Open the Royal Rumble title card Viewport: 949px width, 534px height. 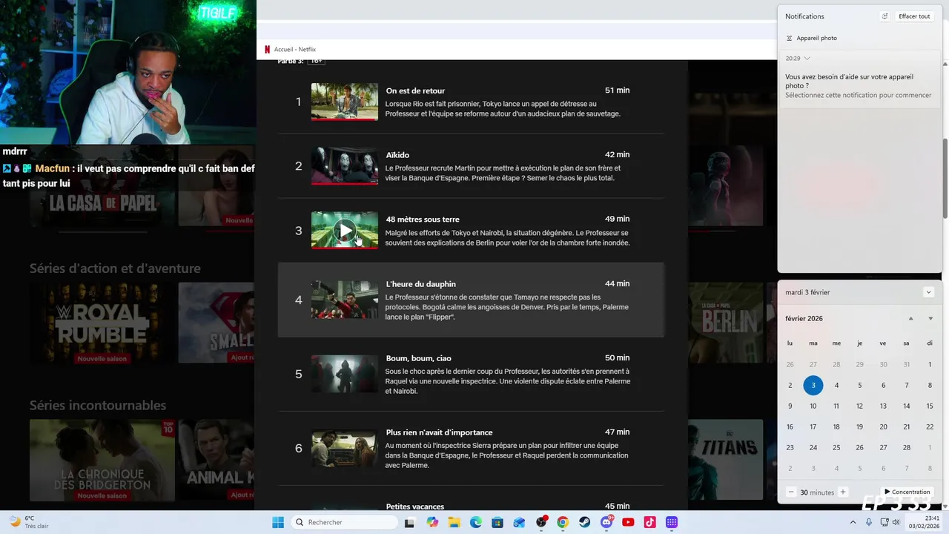tap(102, 323)
